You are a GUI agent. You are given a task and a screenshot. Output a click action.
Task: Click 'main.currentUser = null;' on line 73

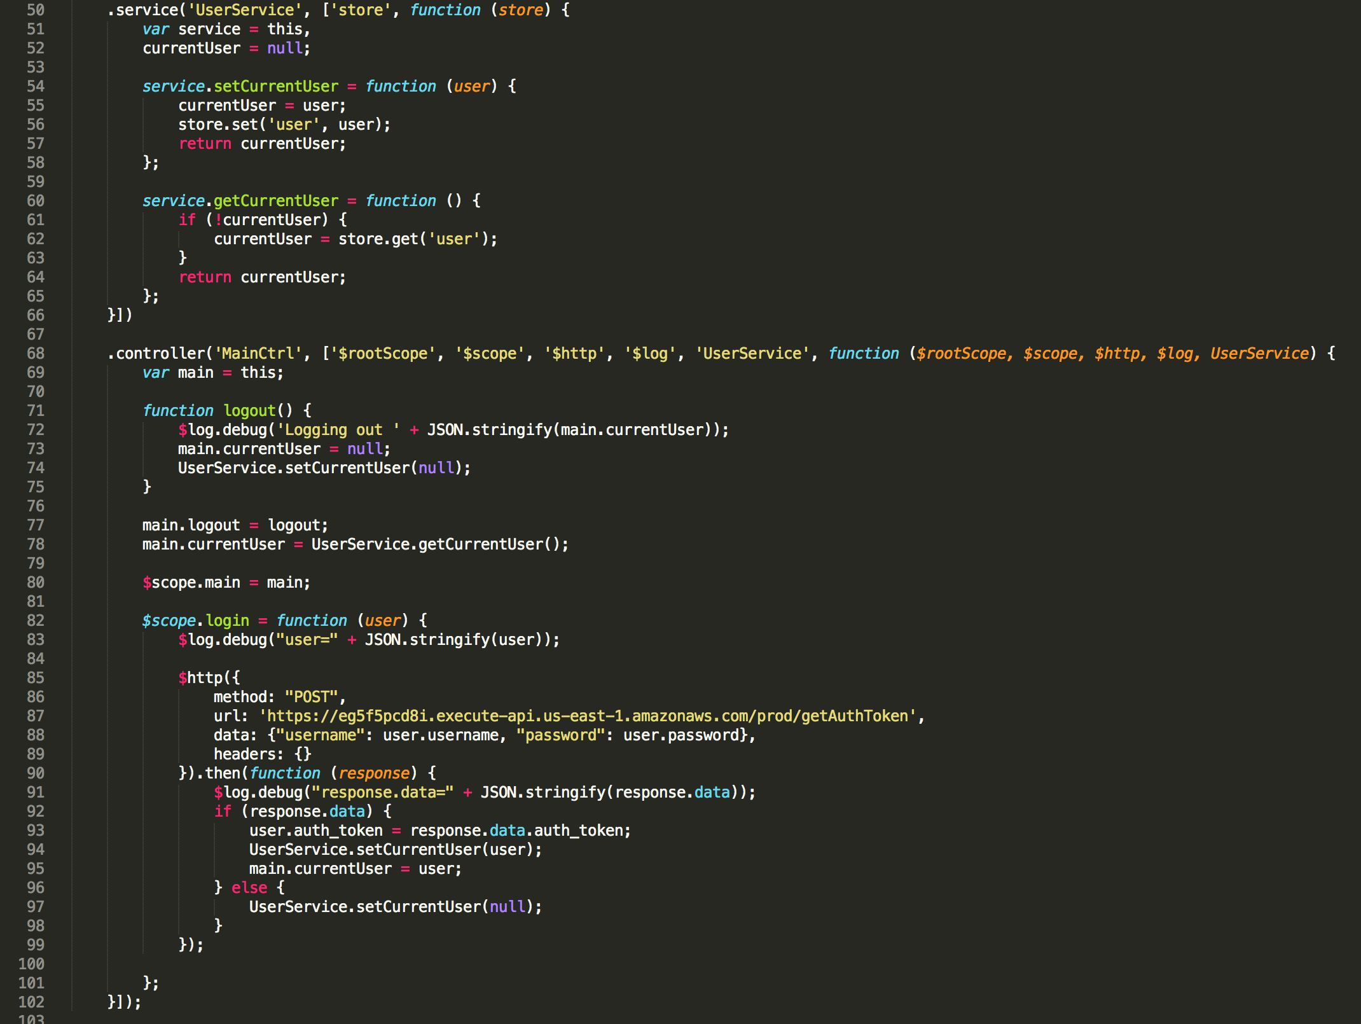tap(284, 449)
